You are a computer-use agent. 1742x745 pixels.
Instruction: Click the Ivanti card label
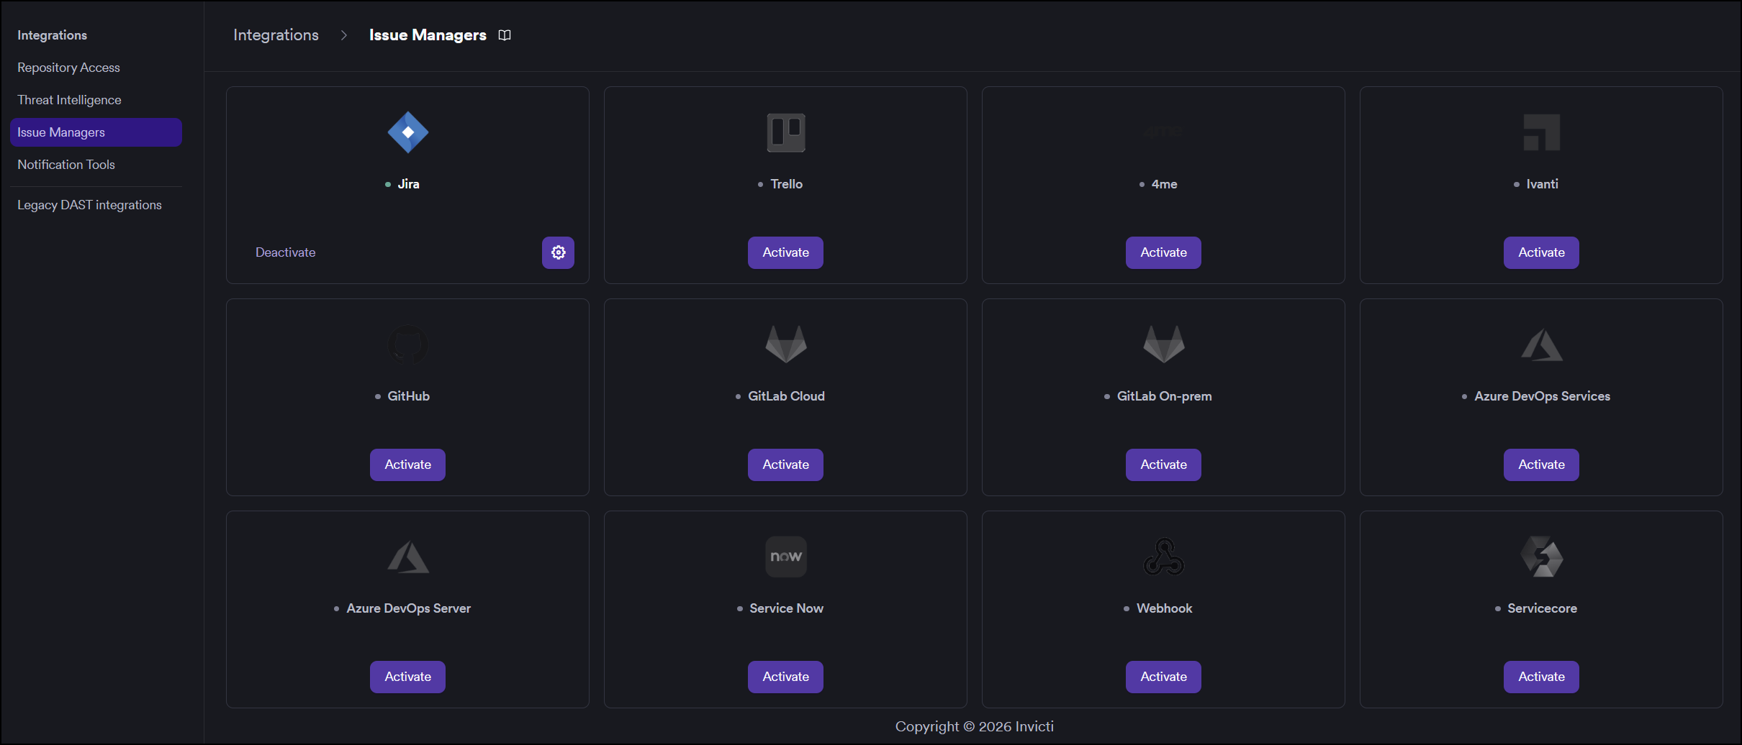[1542, 184]
